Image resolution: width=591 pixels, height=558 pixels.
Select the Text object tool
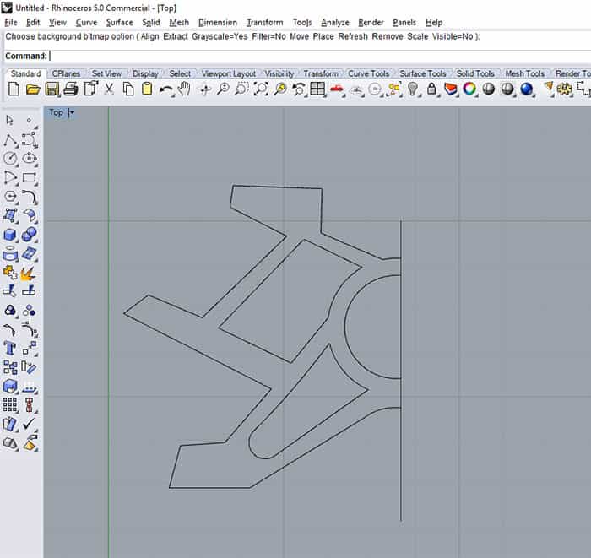coord(10,349)
